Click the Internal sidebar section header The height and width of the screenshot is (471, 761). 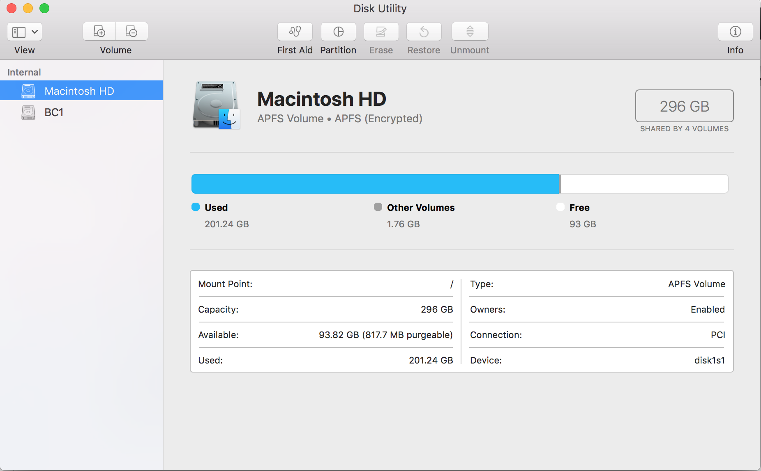24,72
